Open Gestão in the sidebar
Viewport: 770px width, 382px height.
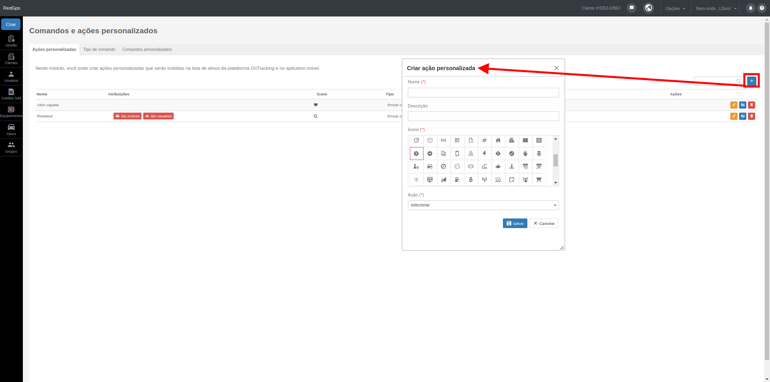(x=11, y=41)
